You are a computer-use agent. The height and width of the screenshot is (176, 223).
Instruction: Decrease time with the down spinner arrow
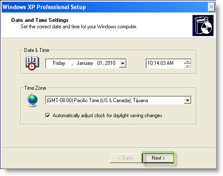[187, 66]
